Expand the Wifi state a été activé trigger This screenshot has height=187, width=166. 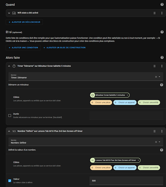coord(9,13)
